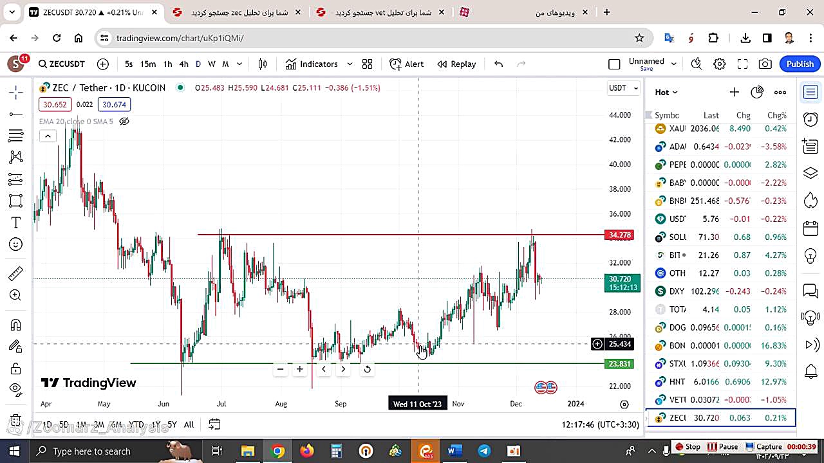Select the geometric shapes tool
The width and height of the screenshot is (824, 463).
(x=16, y=201)
